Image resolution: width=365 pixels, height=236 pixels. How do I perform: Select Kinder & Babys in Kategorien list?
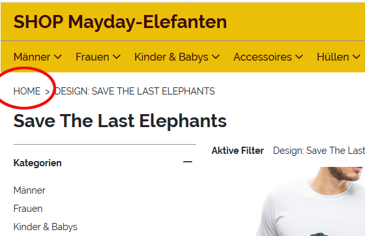[46, 227]
